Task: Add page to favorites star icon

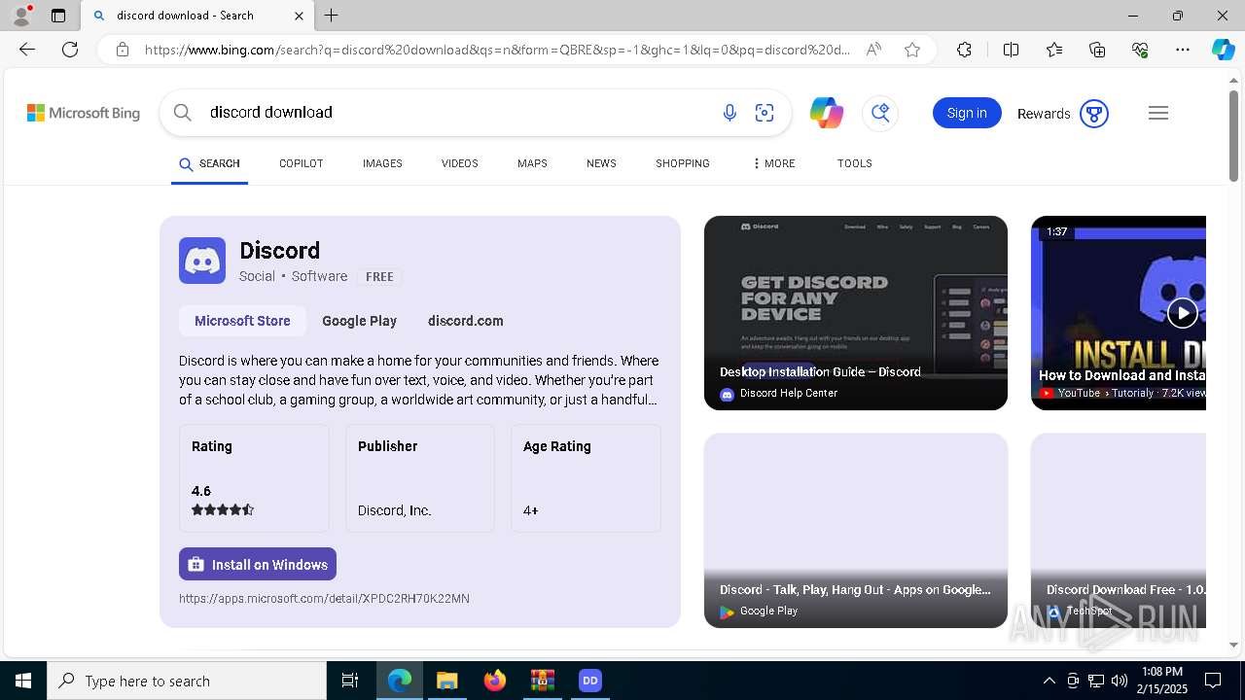Action: (912, 50)
